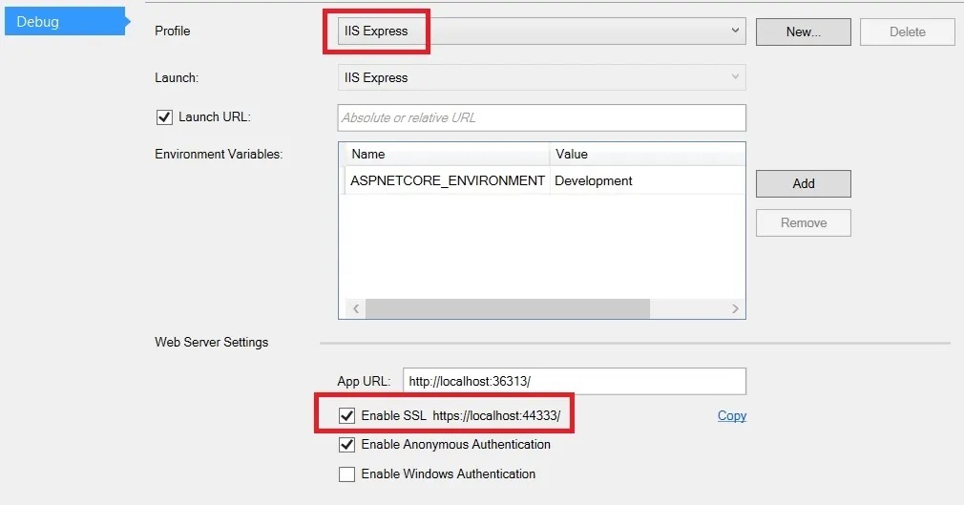Click the right scroll arrow in variables table
Viewport: 964px width, 505px height.
735,308
